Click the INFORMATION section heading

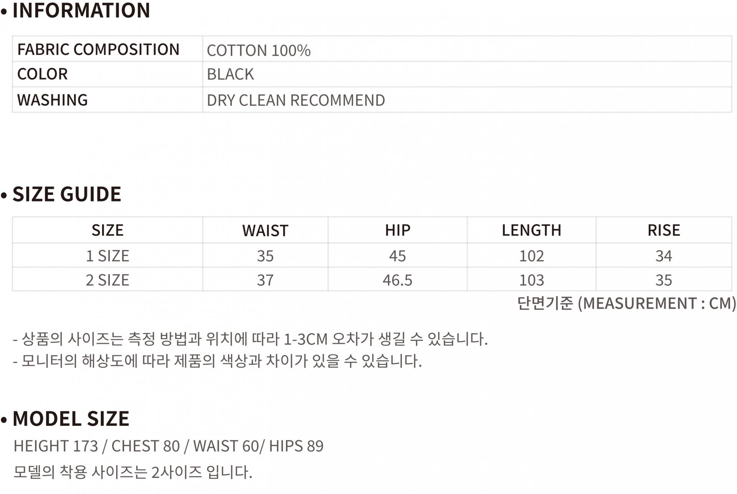81,10
